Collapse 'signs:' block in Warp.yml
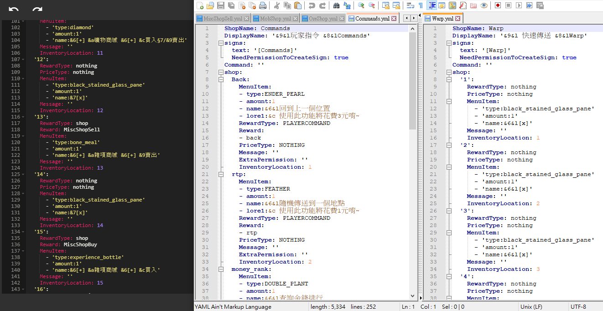603x311 pixels. [x=448, y=43]
